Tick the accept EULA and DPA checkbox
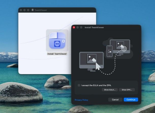This screenshot has width=155, height=113. [x=79, y=85]
